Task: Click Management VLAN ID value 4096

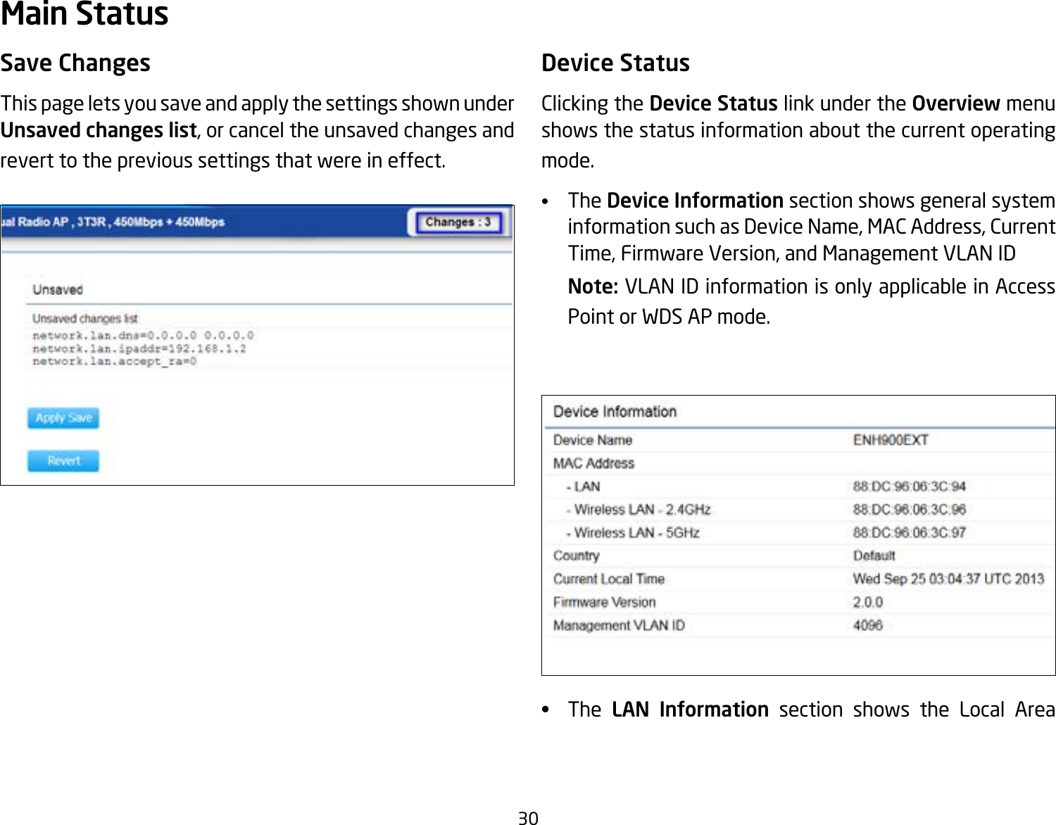Action: [868, 626]
